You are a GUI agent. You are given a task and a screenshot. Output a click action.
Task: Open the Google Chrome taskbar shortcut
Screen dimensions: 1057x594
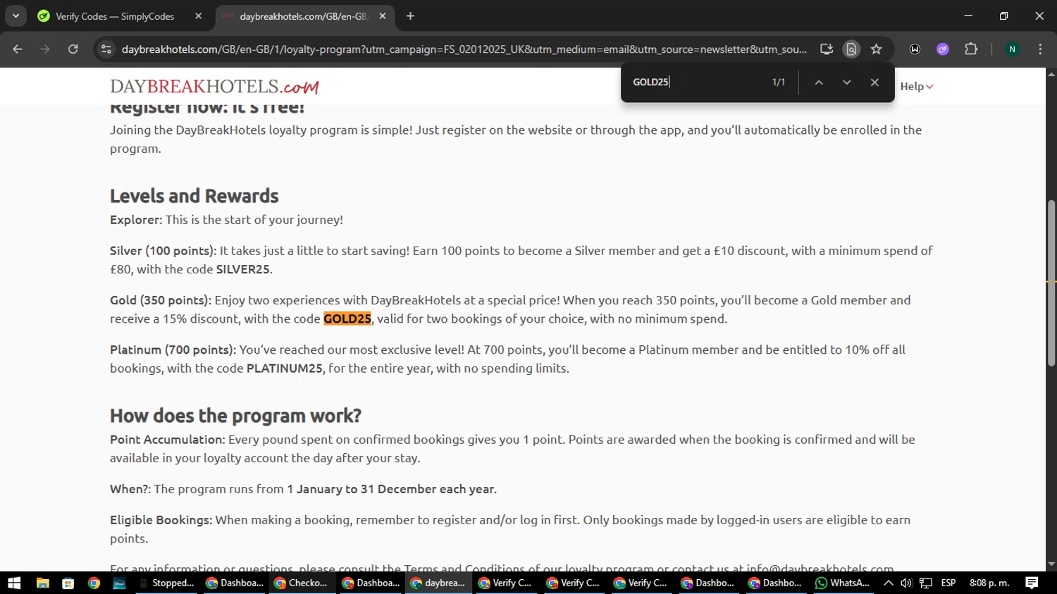point(94,583)
